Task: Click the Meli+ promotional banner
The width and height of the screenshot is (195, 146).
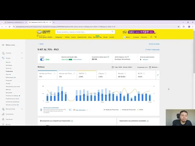Action: pos(141,32)
